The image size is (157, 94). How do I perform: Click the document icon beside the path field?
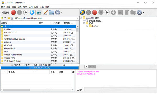pyautogui.click(x=12, y=18)
